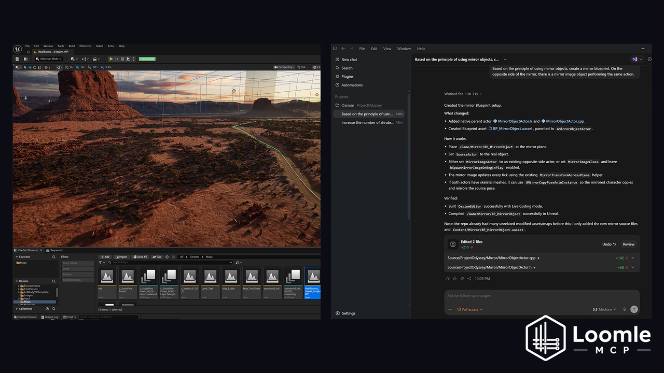The width and height of the screenshot is (664, 373).
Task: Open the add content icon in Unreal toolbar
Action: (x=74, y=59)
